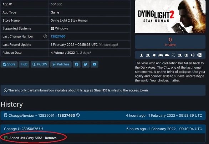The image size is (209, 144).
Task: Click the Remote Play cast-screen icon
Action: (173, 55)
